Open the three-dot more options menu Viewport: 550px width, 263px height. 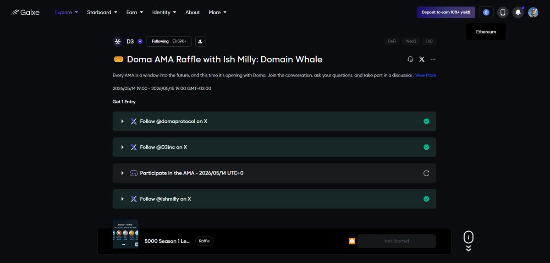(433, 59)
